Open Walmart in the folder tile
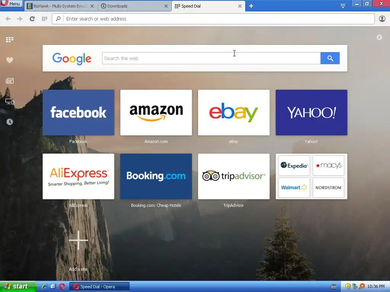The image size is (390, 292). [x=294, y=187]
